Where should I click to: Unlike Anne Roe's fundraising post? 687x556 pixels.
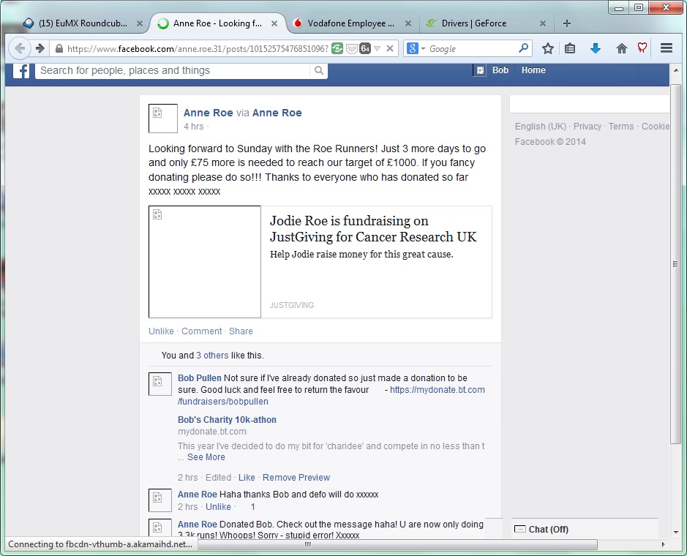[x=161, y=331]
